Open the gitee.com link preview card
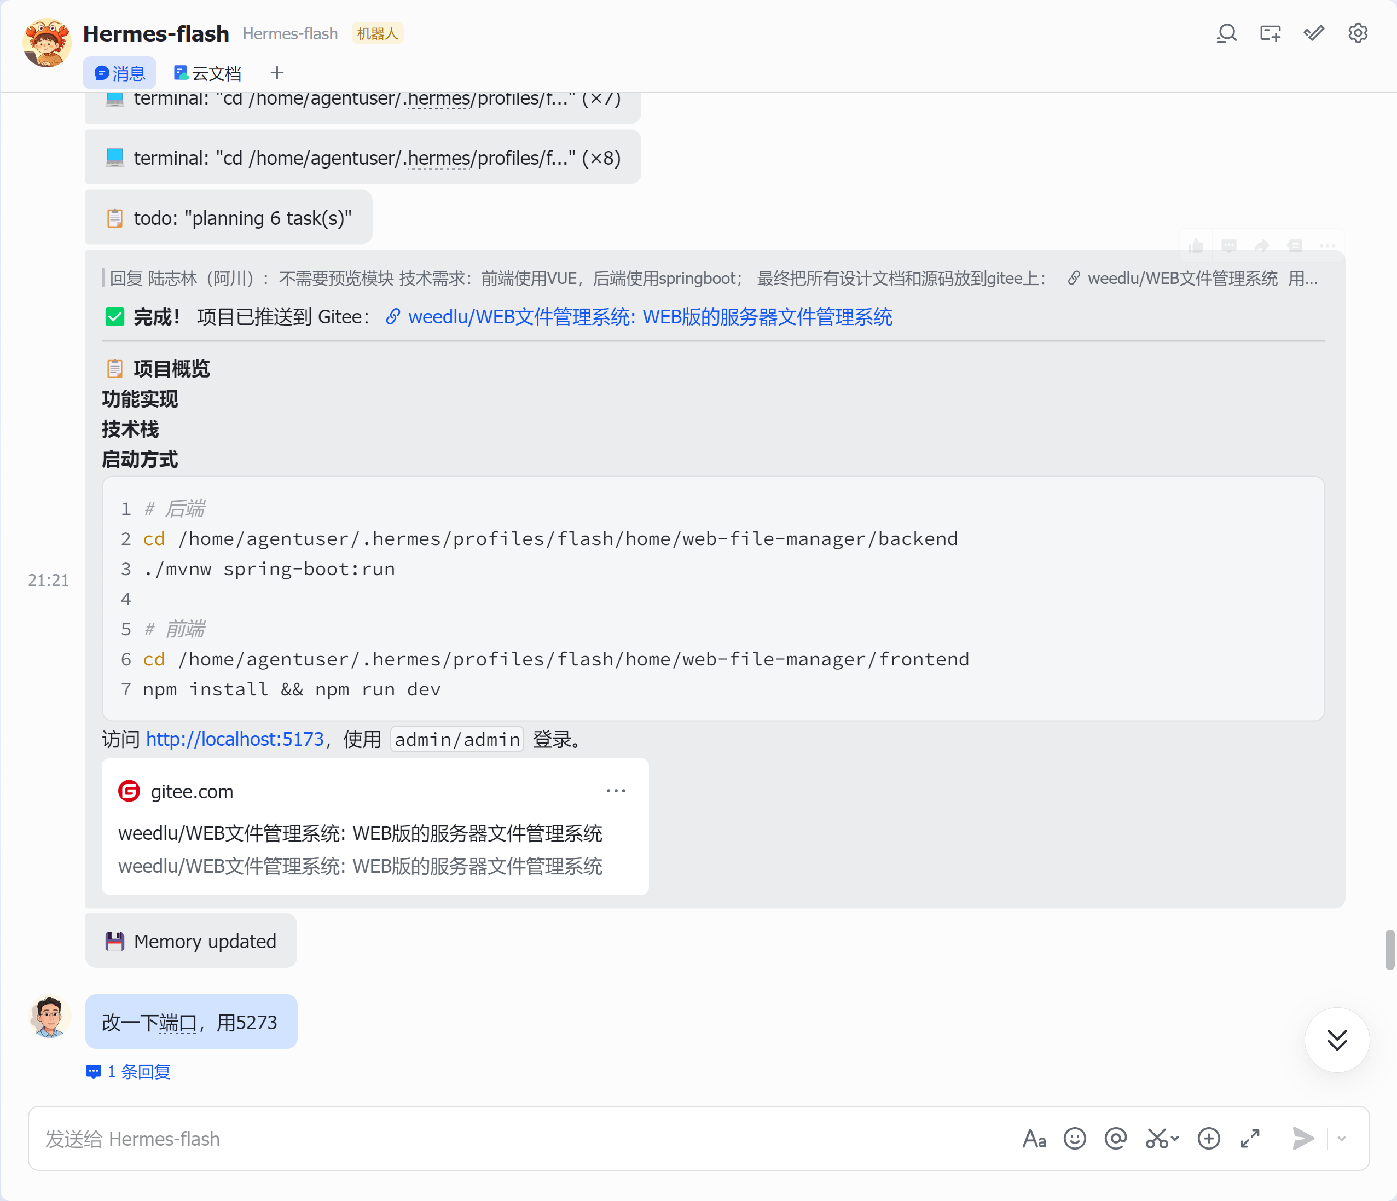The image size is (1397, 1201). 375,827
